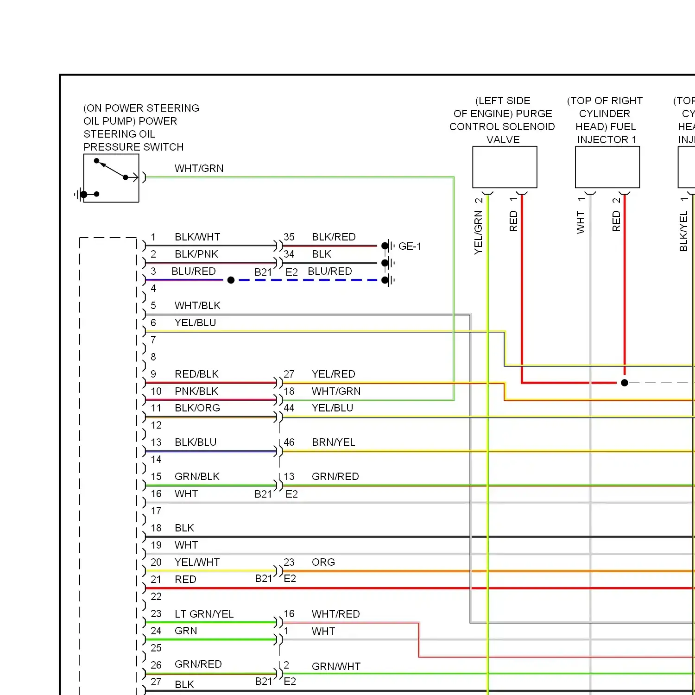This screenshot has height=695, width=695.
Task: Click the 2 GRN/WHT connector label
Action: point(322,666)
